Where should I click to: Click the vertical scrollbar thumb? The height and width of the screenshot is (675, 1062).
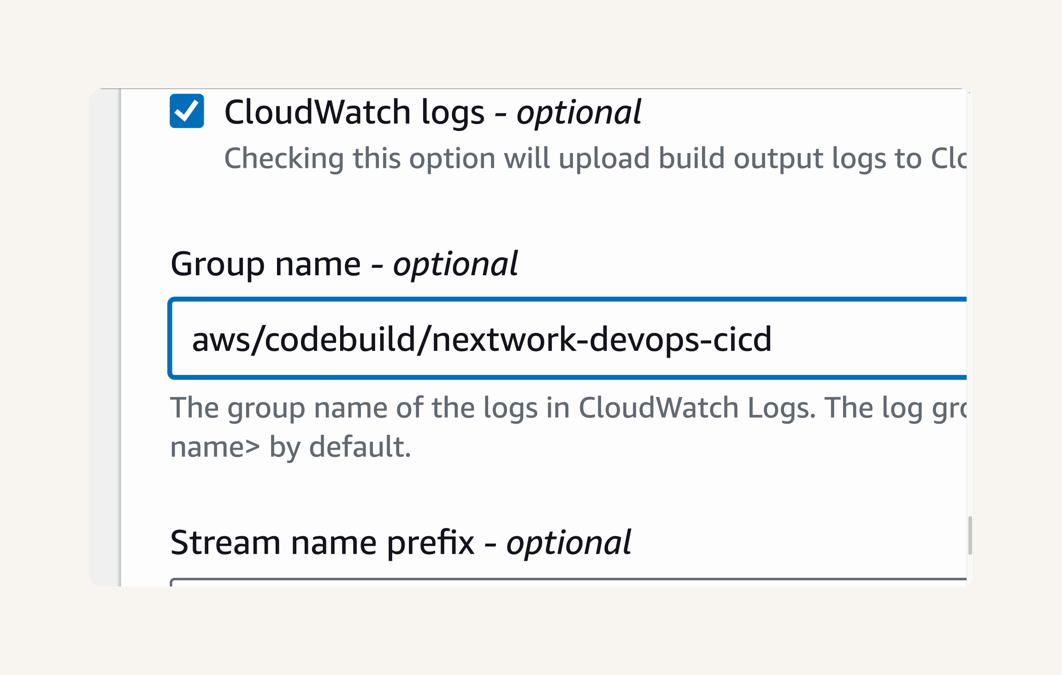coord(970,536)
